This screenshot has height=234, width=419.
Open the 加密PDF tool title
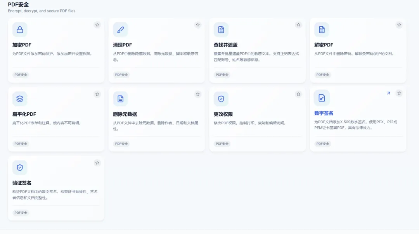22,45
